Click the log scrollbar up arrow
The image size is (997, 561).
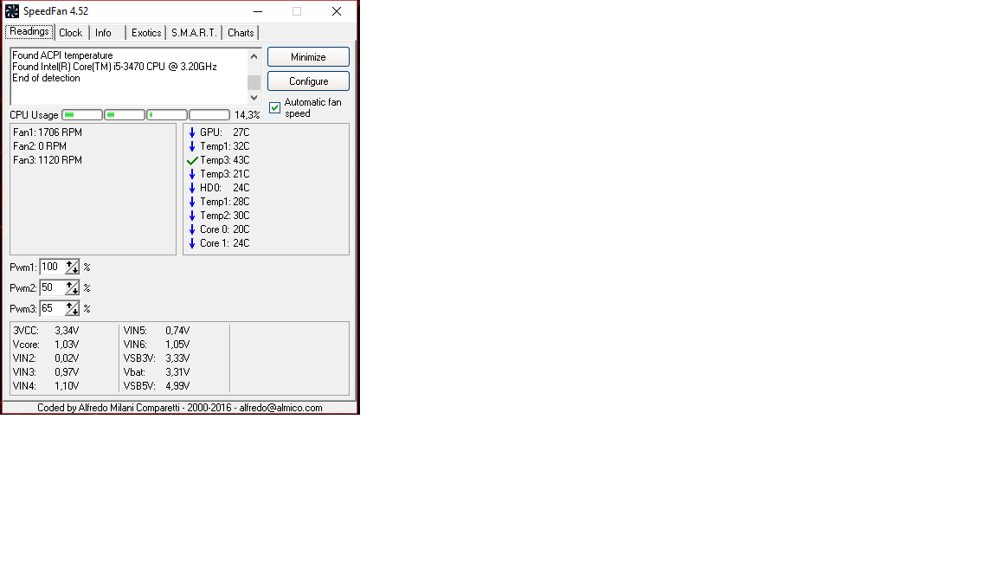pyautogui.click(x=254, y=56)
